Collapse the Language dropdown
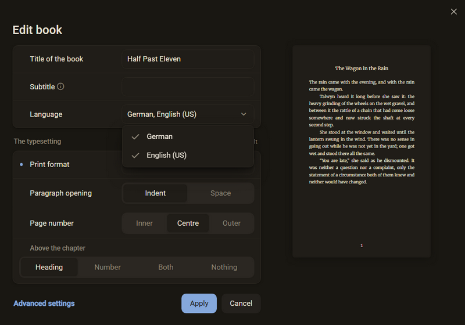Image resolution: width=465 pixels, height=325 pixels. 188,114
